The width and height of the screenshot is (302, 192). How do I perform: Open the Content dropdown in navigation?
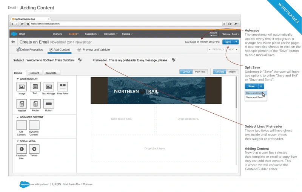point(74,34)
